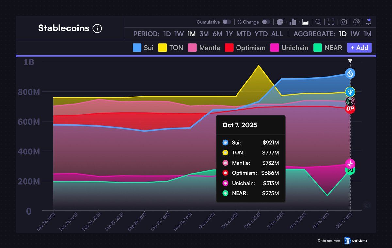Open chart settings gear
Viewport: 392px width, 248px height.
pyautogui.click(x=356, y=22)
